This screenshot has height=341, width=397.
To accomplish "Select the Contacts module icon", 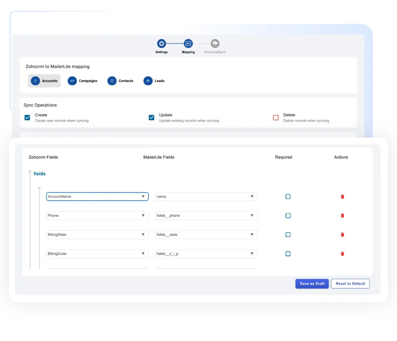I will coord(112,81).
